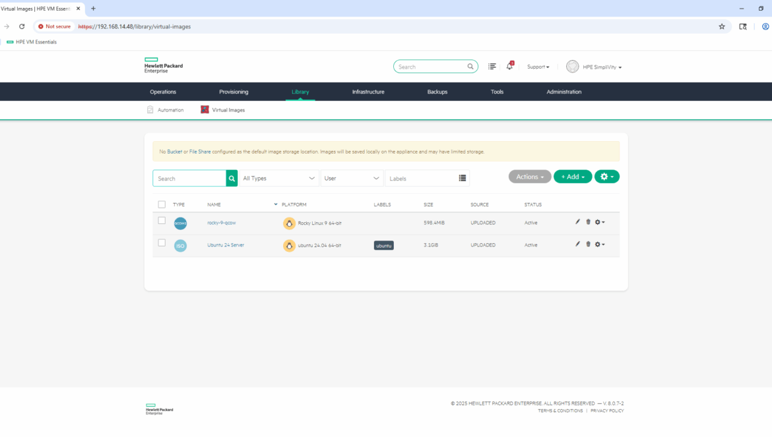Open the green Add dropdown button
772x437 pixels.
[573, 177]
